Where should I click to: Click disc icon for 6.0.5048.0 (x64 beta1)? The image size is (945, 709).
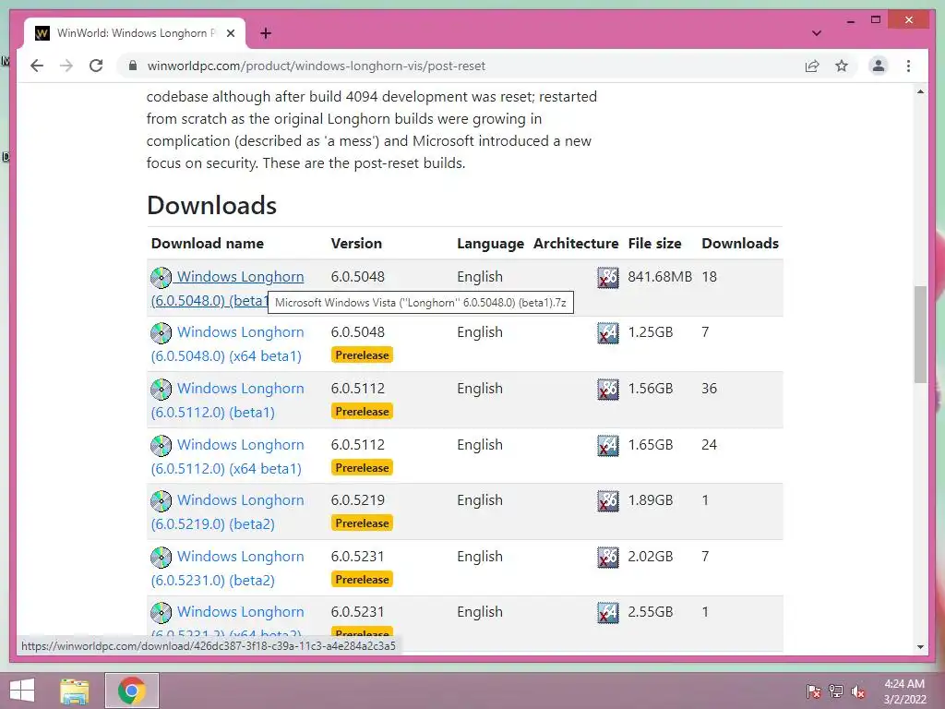(161, 332)
